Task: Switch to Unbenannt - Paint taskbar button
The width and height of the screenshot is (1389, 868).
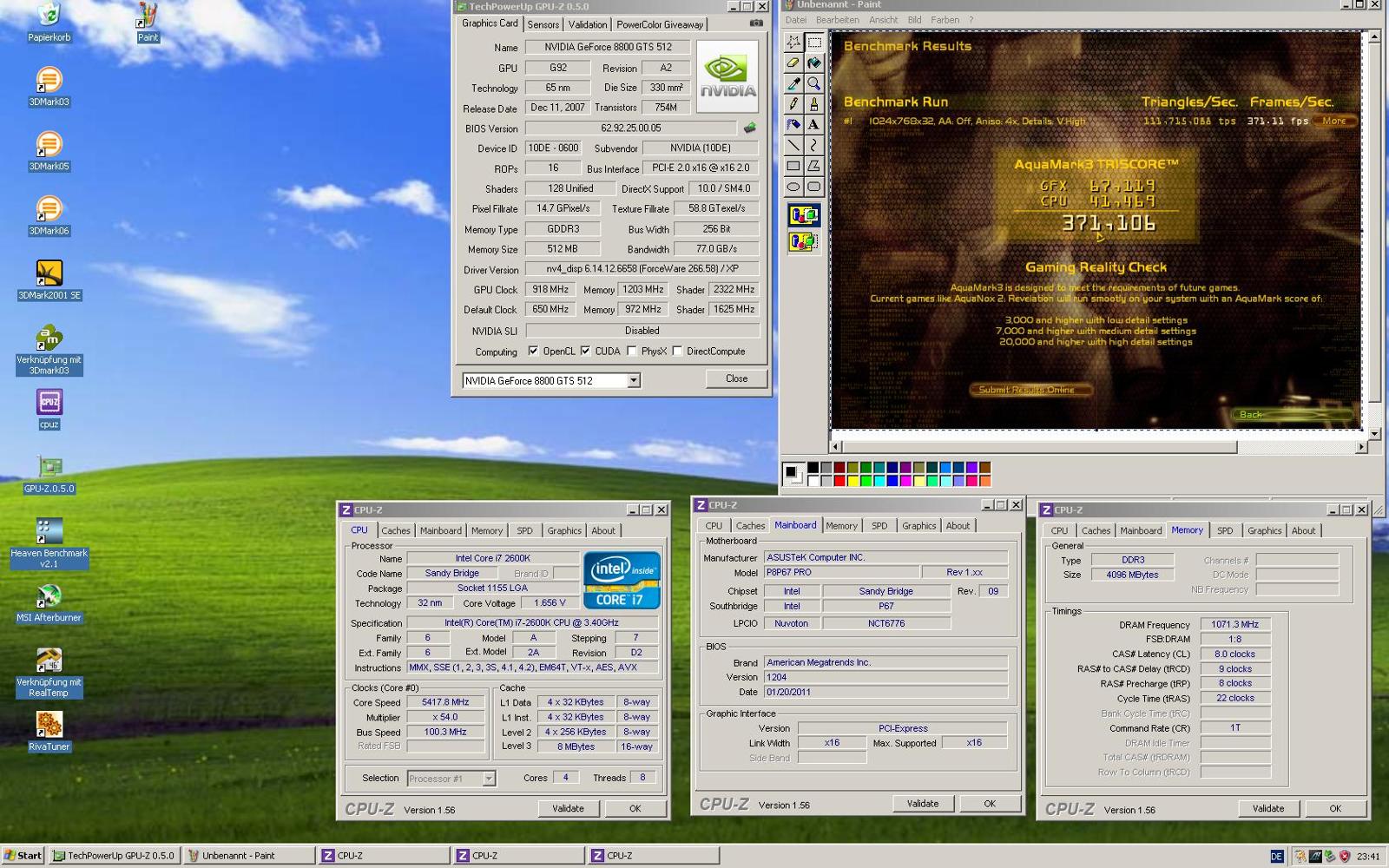Action: 249,855
